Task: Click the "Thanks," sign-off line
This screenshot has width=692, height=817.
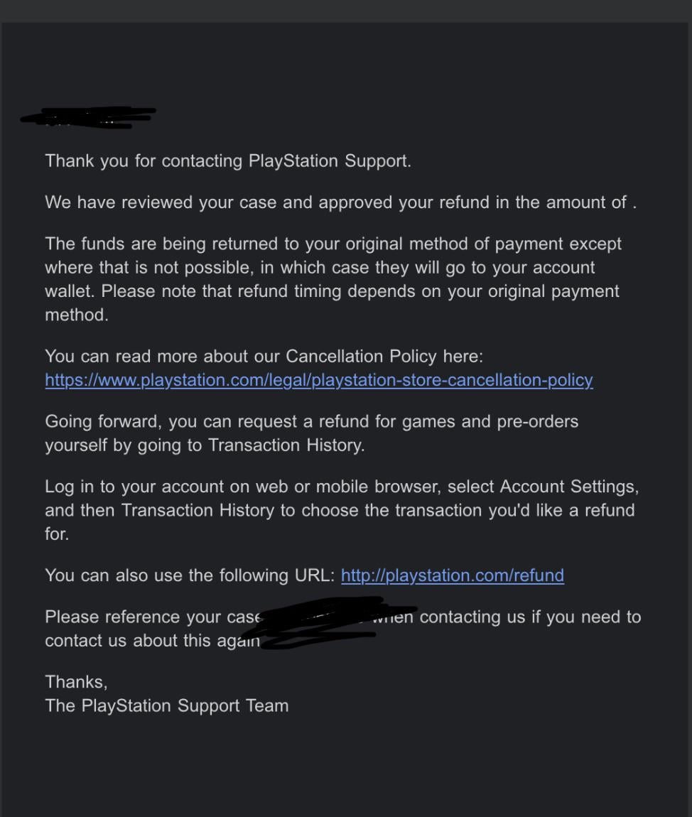Action: pyautogui.click(x=76, y=682)
